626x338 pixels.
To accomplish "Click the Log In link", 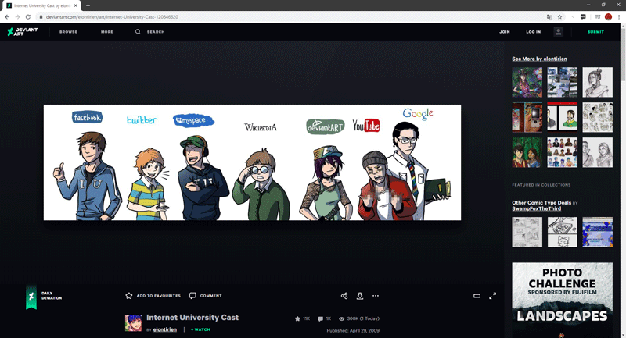I will tap(533, 32).
